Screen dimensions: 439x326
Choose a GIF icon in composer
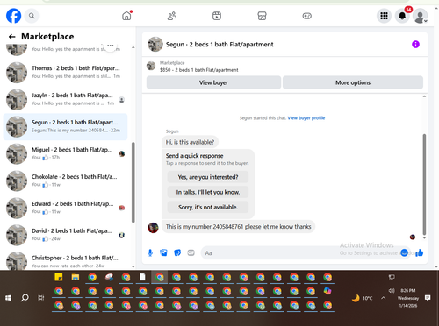191,252
